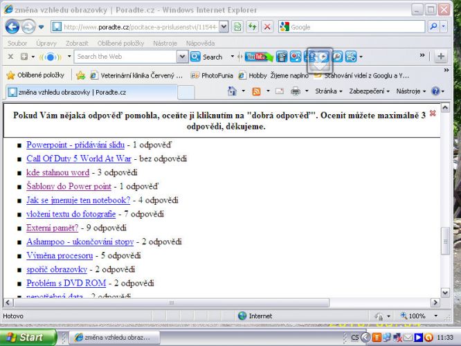Open dropdown arrow next to Search button
Screen dimensions: 461x346
[x=233, y=57]
